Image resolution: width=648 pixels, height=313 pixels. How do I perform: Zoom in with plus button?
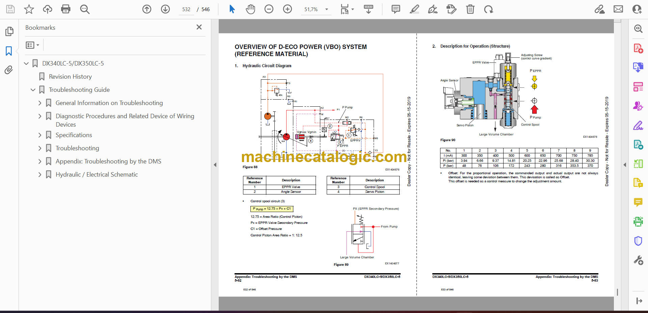(x=288, y=9)
